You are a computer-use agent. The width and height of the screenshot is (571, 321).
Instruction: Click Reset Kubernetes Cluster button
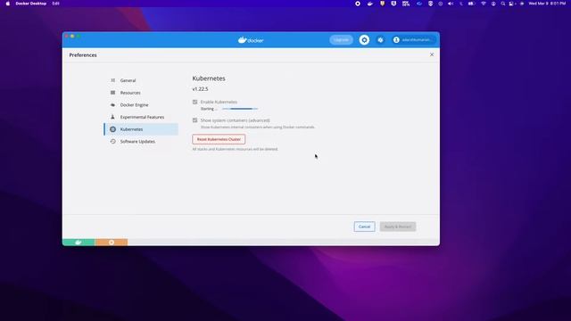pos(219,139)
